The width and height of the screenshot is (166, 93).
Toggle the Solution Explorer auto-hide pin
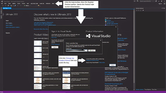(x=163, y=8)
